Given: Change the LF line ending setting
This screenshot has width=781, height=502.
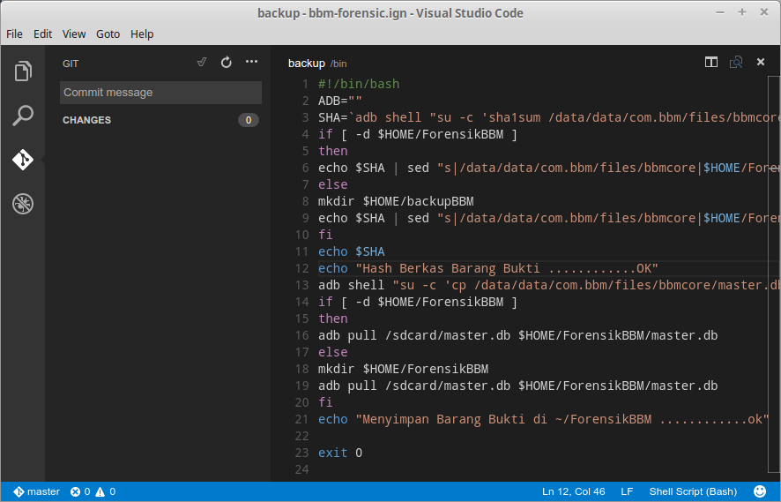Looking at the screenshot, I should 627,491.
